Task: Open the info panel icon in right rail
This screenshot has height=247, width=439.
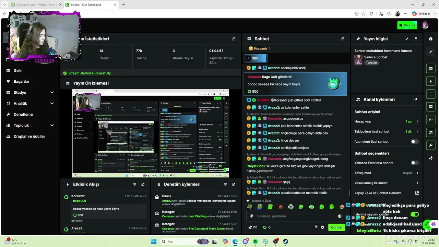Action: pyautogui.click(x=431, y=39)
